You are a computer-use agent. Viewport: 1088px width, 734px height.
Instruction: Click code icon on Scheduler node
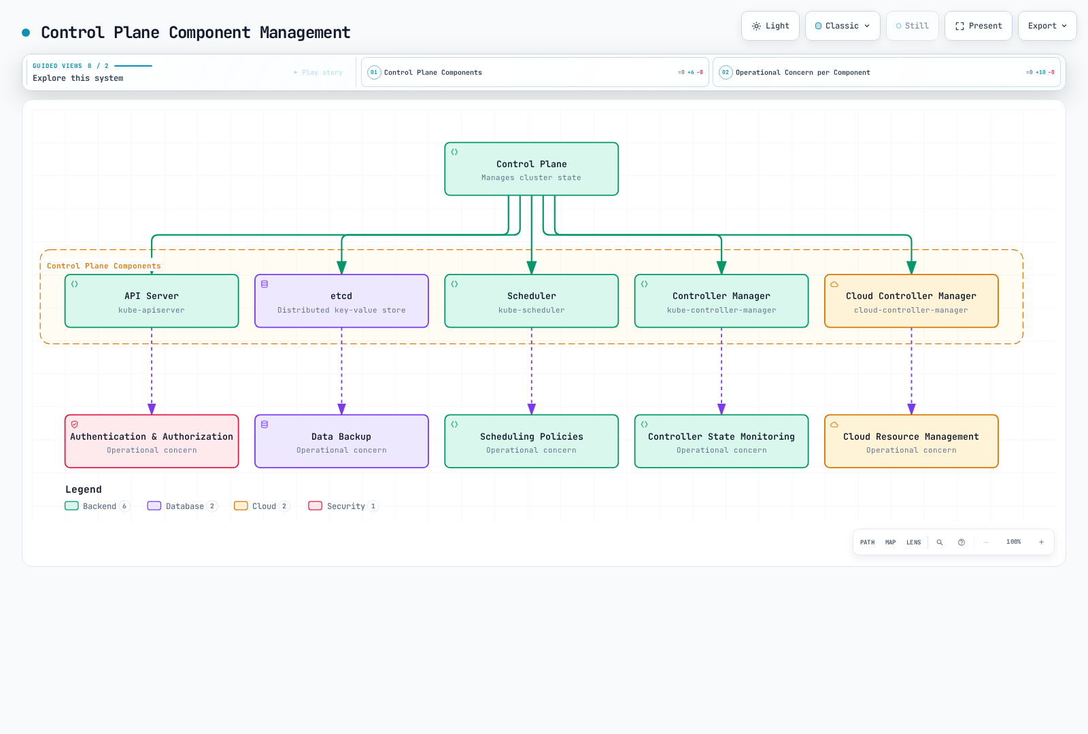tap(454, 284)
